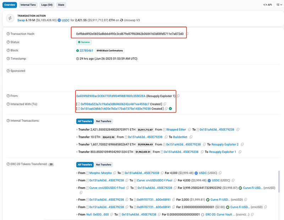284x220 pixels.
Task: Open the Logs (54) tab
Action: pos(47,5)
